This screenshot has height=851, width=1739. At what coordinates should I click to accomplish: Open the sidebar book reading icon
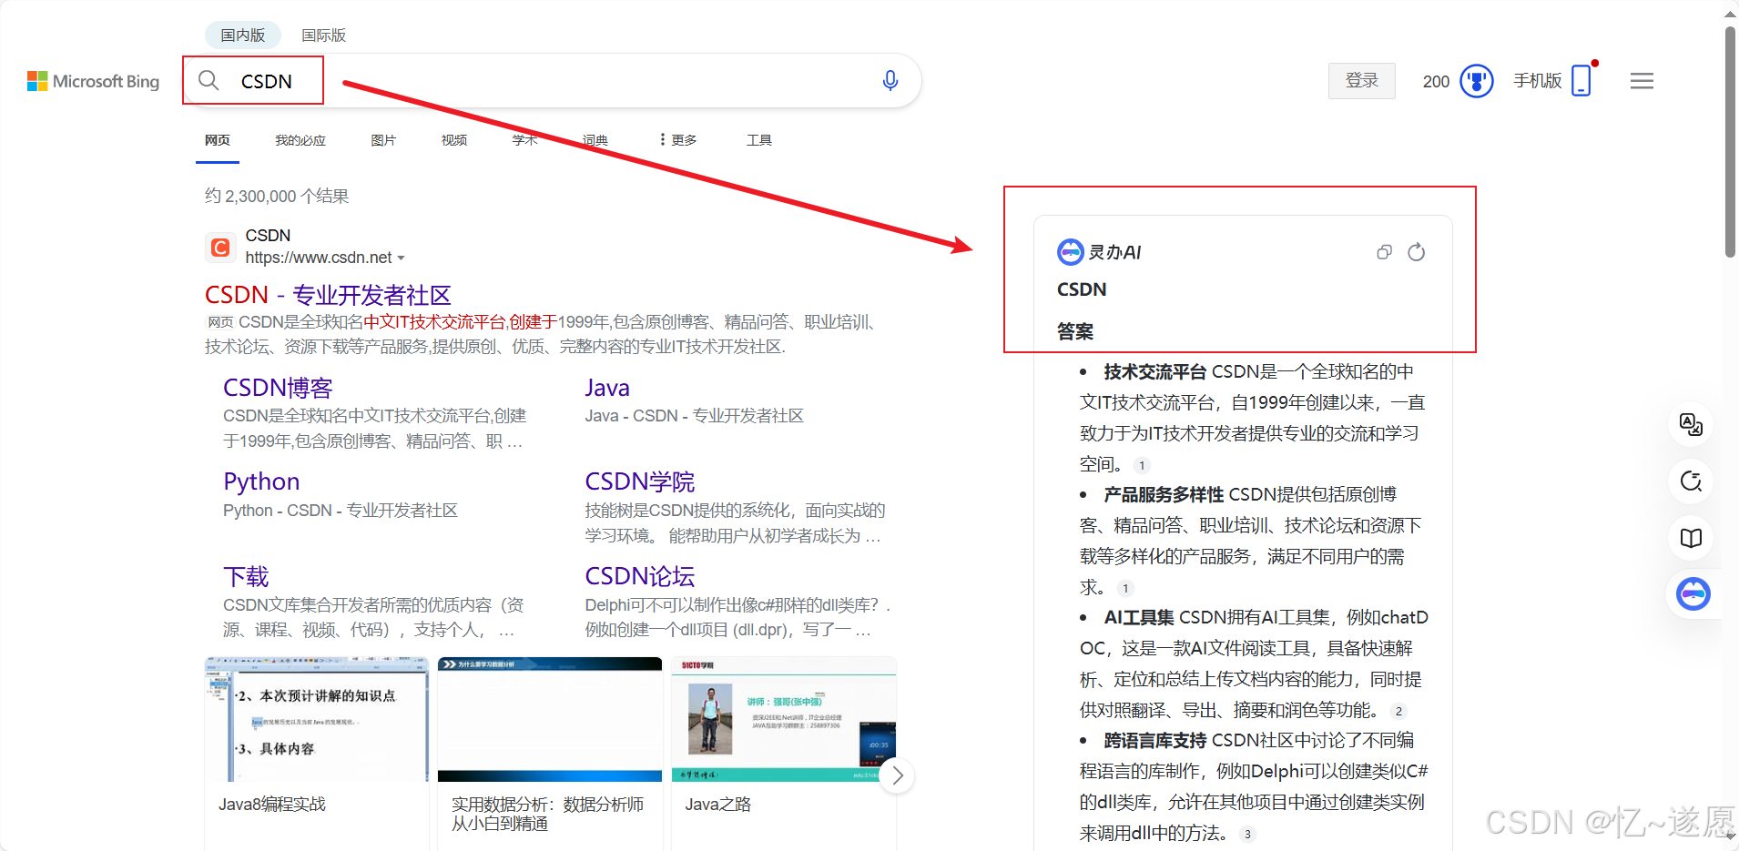pos(1691,538)
